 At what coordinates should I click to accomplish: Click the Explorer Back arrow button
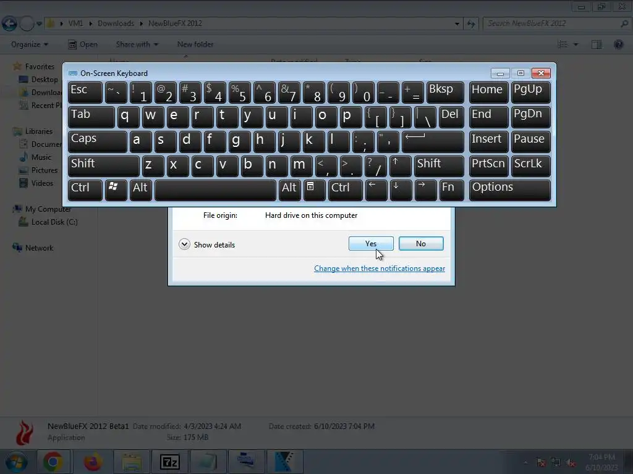point(10,23)
